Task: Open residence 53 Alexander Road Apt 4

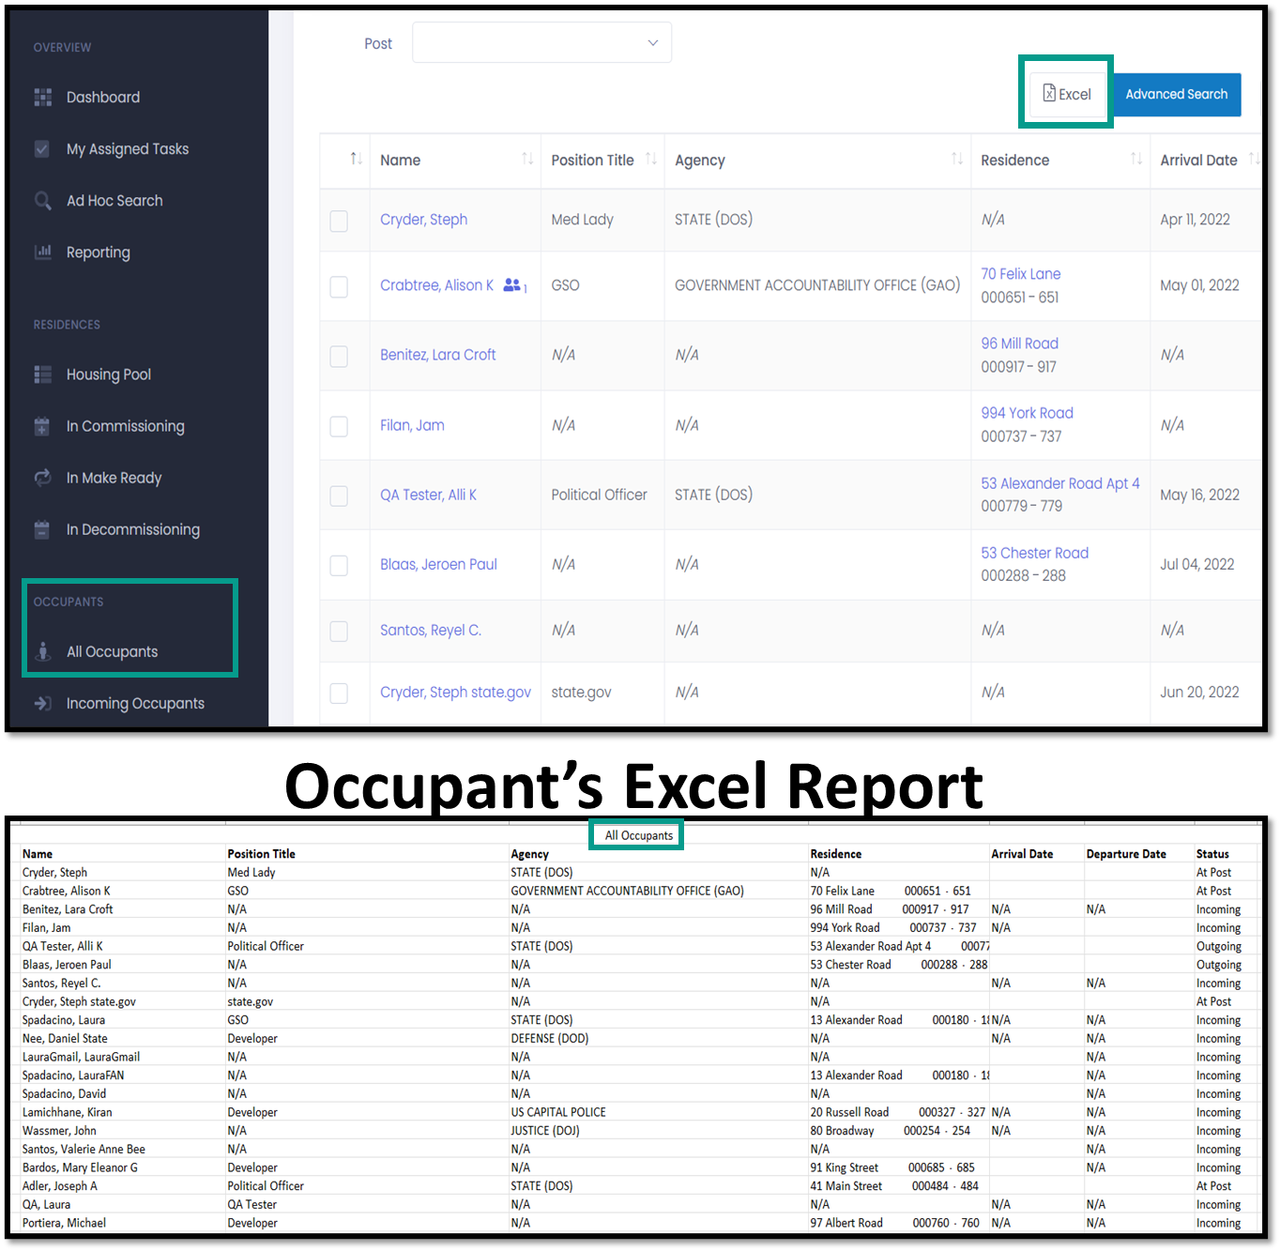Action: click(x=1060, y=482)
